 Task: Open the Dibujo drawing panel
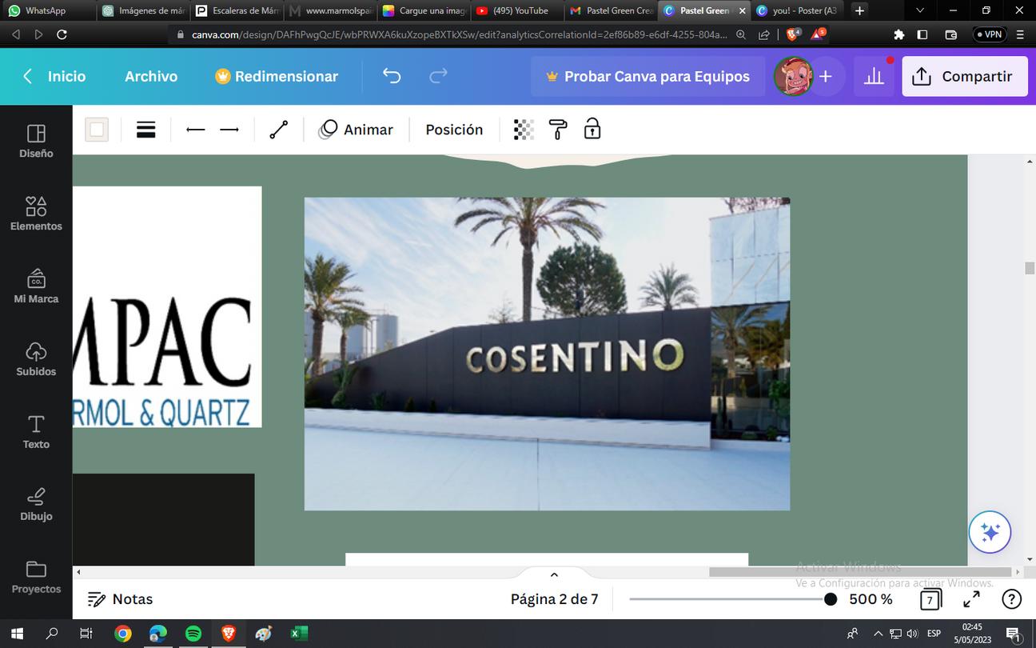click(x=36, y=504)
